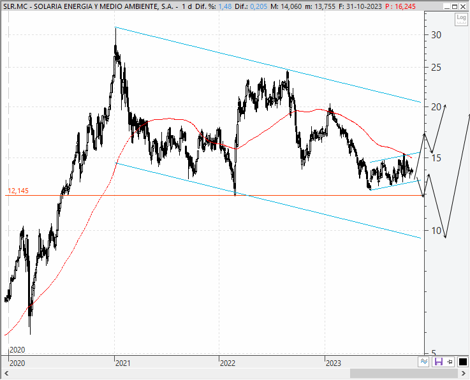The image size is (470, 380).
Task: Minimize the SLR.MC chart window
Action: point(446,6)
